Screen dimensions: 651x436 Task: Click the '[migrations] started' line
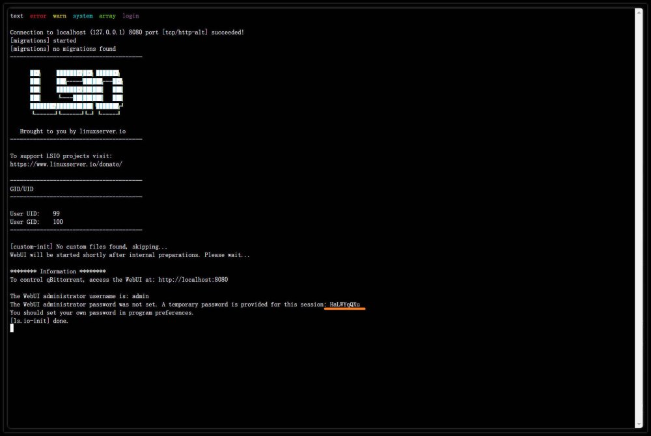click(43, 40)
